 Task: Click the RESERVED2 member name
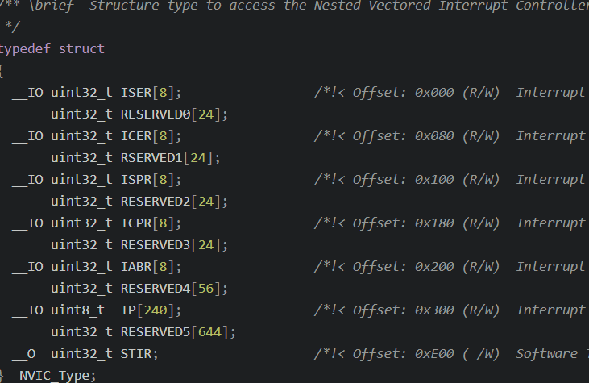pyautogui.click(x=156, y=202)
